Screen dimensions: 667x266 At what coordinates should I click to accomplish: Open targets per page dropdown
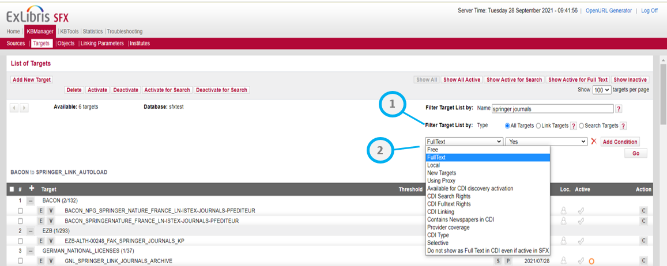602,90
